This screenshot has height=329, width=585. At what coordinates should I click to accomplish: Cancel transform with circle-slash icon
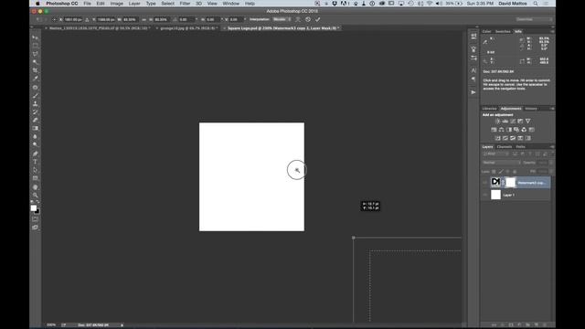308,19
